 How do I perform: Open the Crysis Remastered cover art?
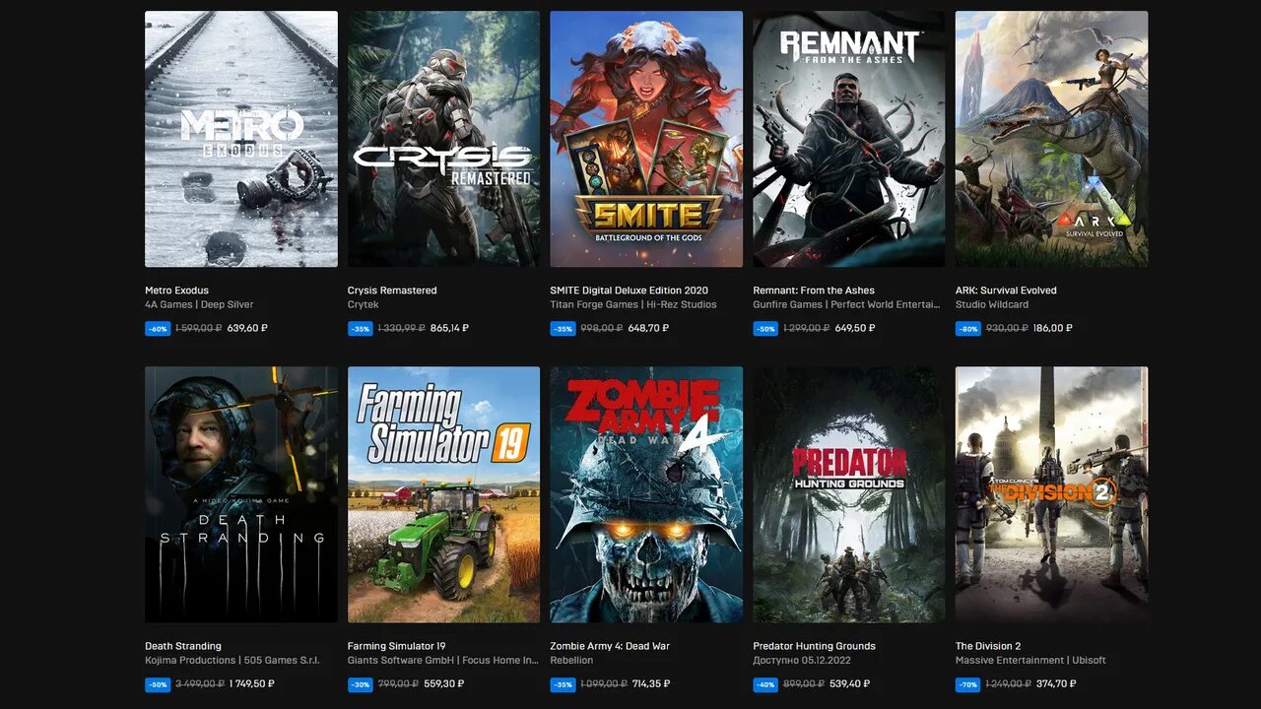pos(443,139)
